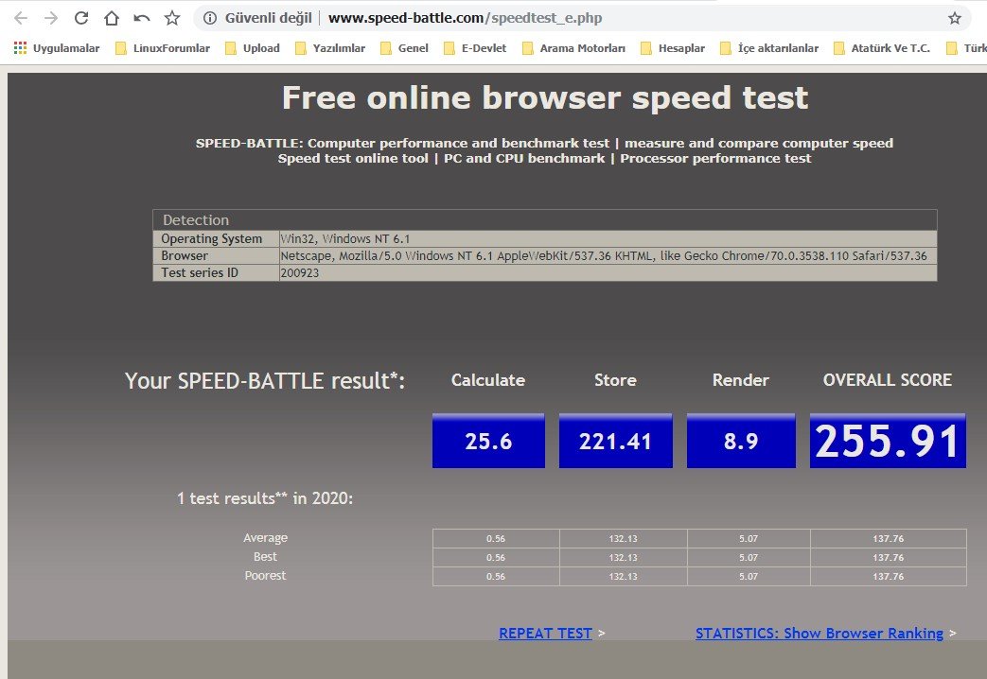Click the browser Back arrow

pyautogui.click(x=20, y=18)
